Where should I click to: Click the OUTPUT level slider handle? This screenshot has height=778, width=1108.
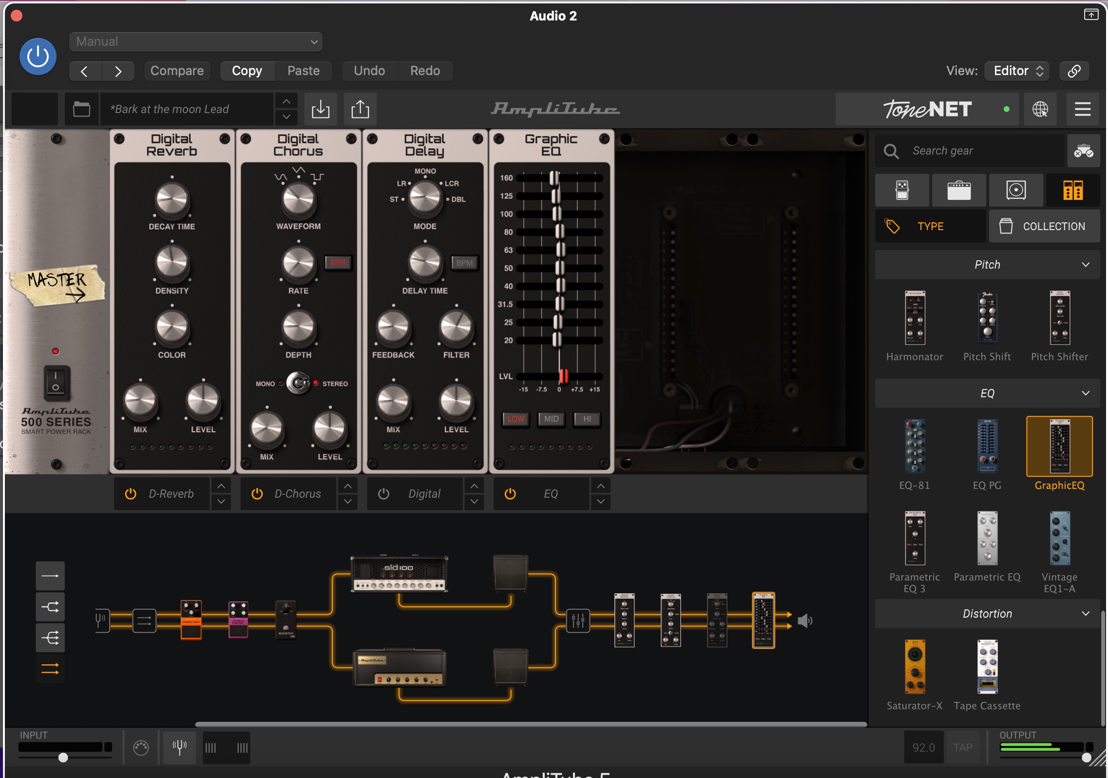click(x=1087, y=758)
